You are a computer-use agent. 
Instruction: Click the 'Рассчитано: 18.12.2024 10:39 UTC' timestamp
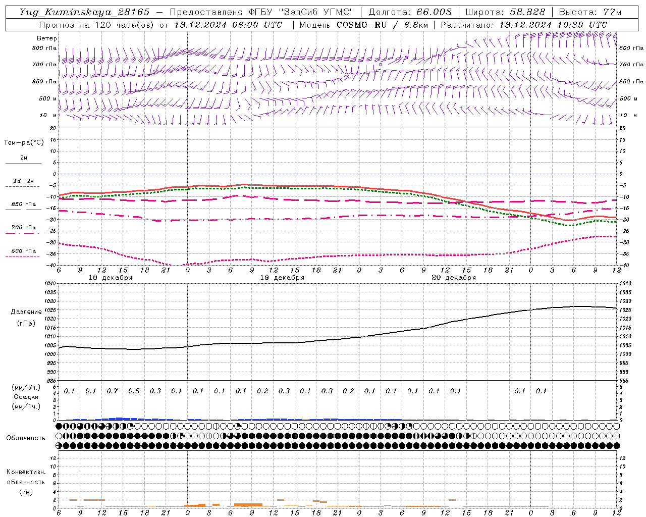(524, 25)
